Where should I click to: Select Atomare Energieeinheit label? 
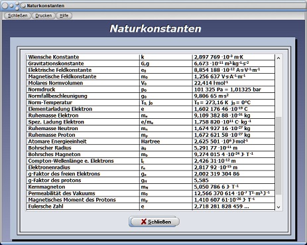tap(57, 141)
